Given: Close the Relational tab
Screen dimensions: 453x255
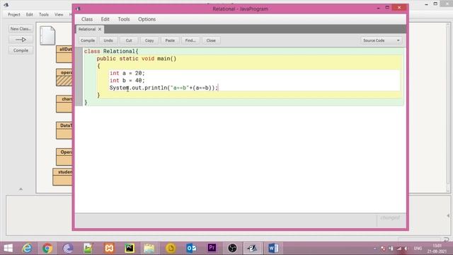Looking at the screenshot, I should coord(100,29).
